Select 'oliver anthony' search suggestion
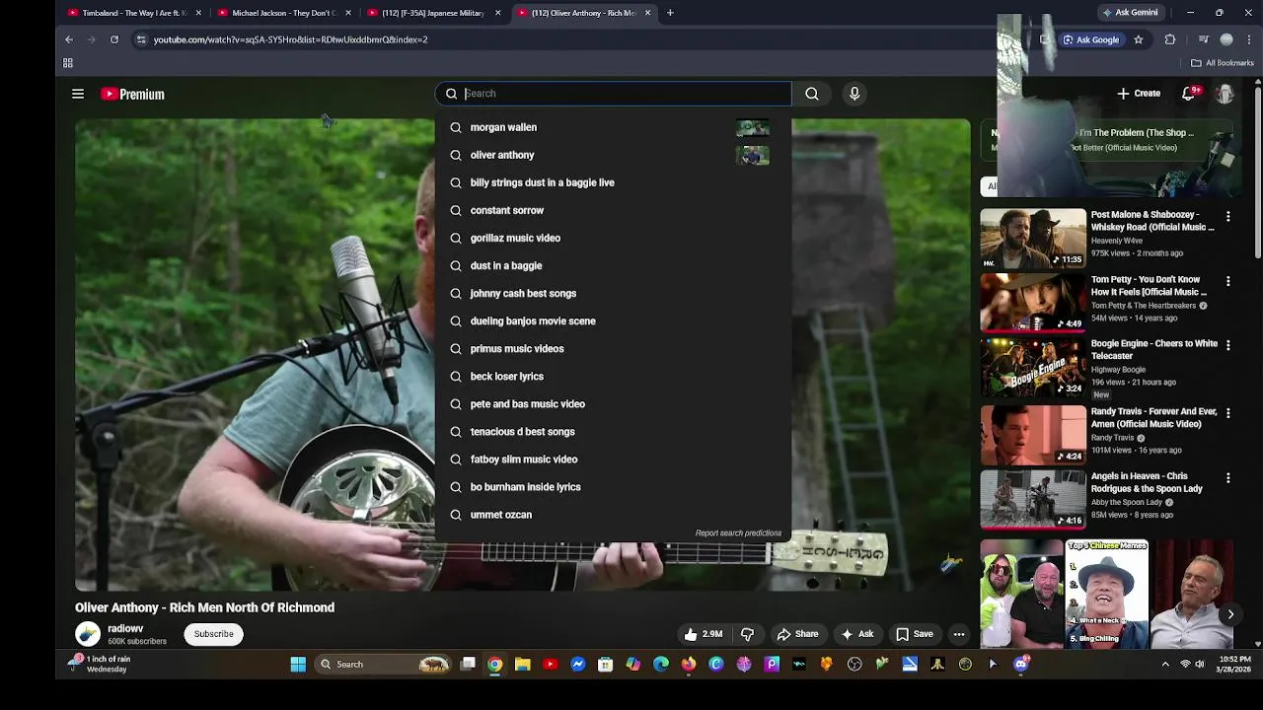Viewport: 1263px width, 710px height. [x=613, y=155]
